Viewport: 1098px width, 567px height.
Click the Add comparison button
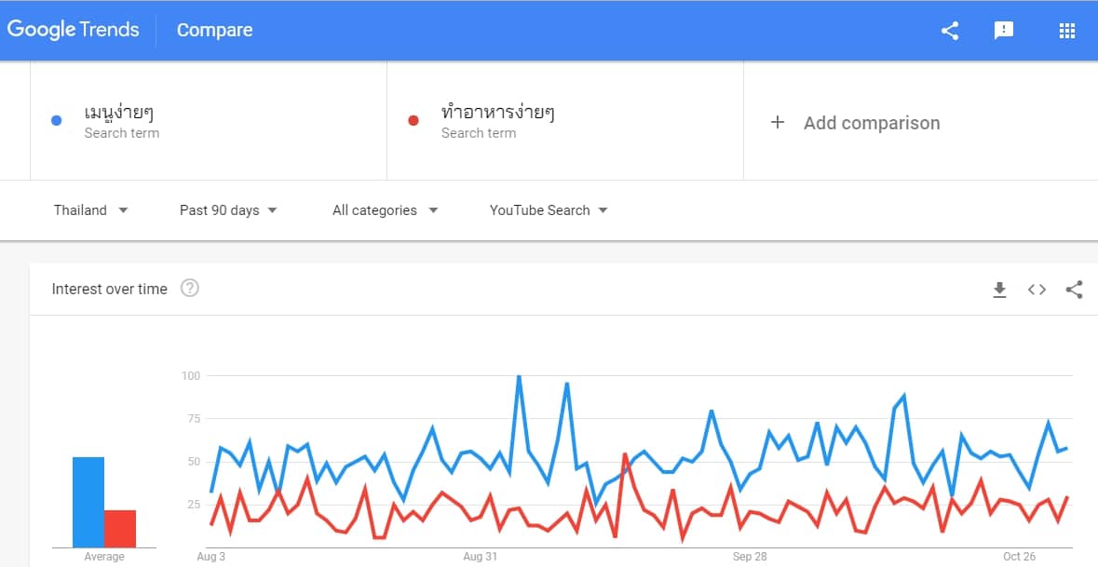click(871, 123)
